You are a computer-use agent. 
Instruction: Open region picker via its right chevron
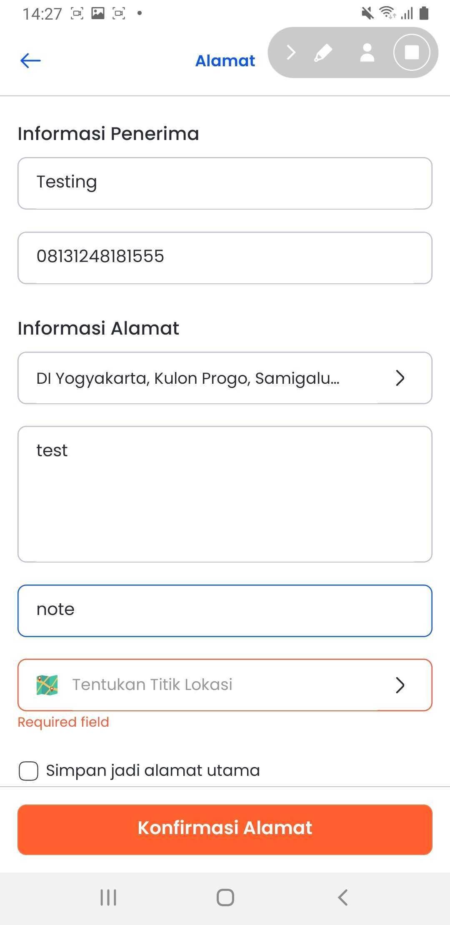tap(400, 378)
